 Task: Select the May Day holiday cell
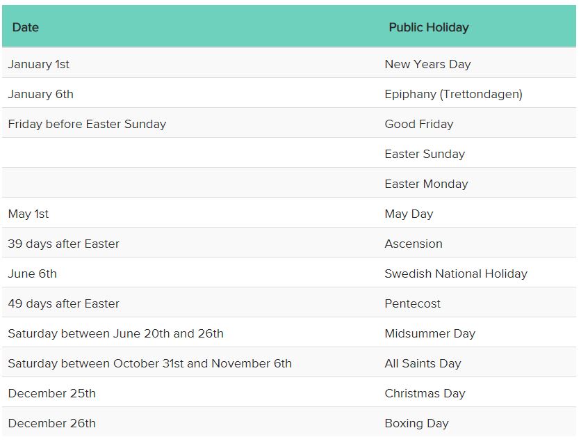pyautogui.click(x=409, y=214)
